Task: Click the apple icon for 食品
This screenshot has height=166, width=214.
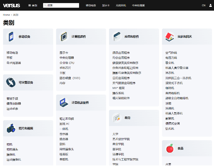Action: coord(170,148)
